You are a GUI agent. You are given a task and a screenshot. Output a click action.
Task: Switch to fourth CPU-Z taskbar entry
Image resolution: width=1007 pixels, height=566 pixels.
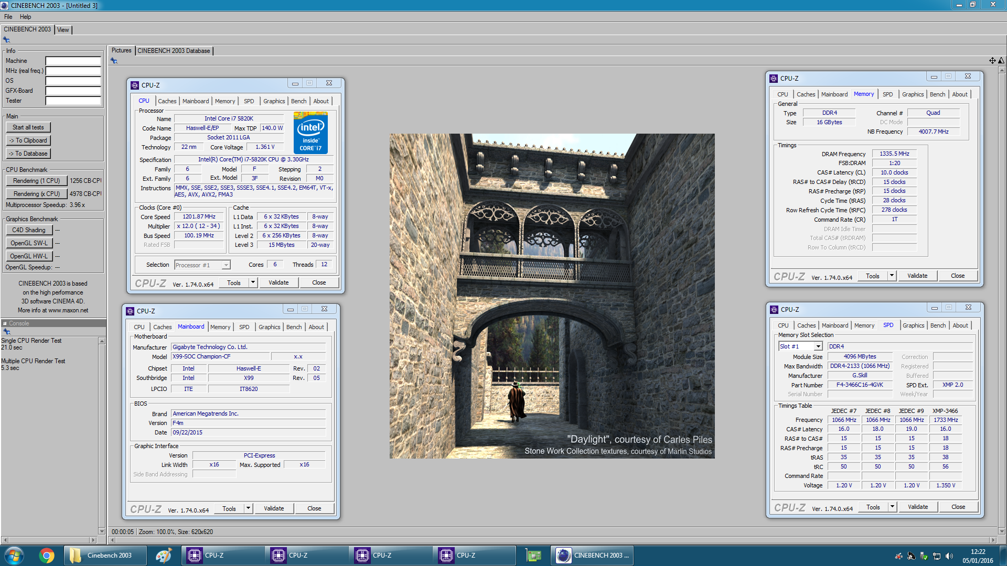click(474, 556)
